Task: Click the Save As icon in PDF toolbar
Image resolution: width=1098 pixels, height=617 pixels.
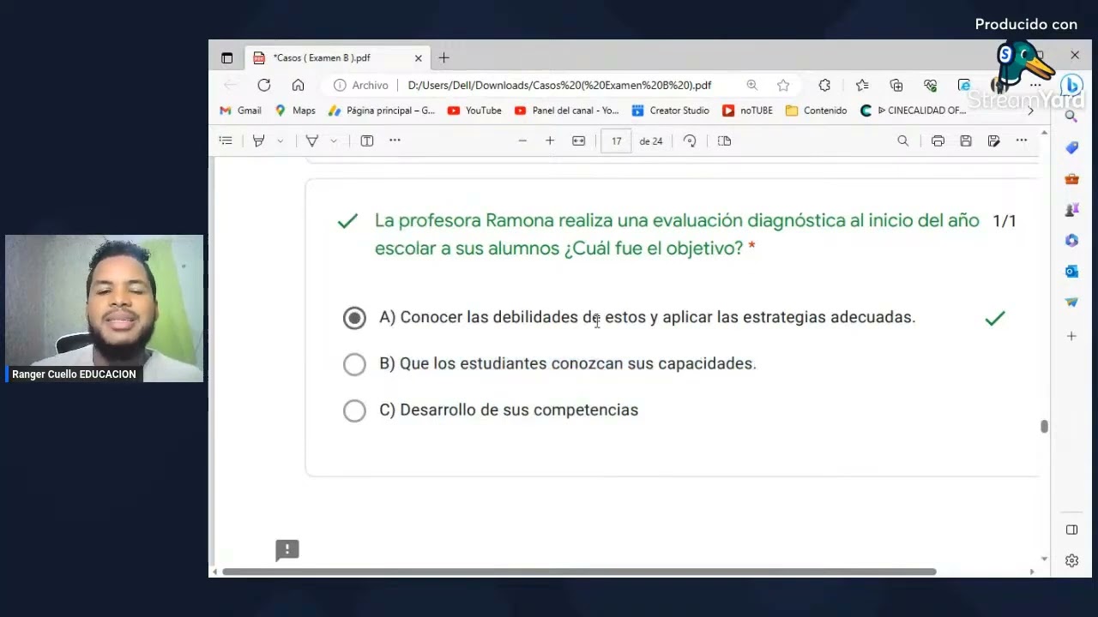Action: coord(993,141)
